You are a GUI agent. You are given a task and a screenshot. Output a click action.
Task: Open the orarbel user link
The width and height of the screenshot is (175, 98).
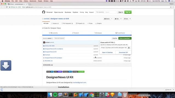46,19
